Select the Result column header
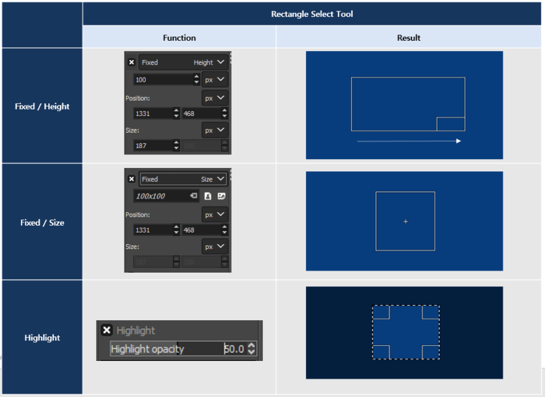The image size is (545, 397). pyautogui.click(x=408, y=37)
